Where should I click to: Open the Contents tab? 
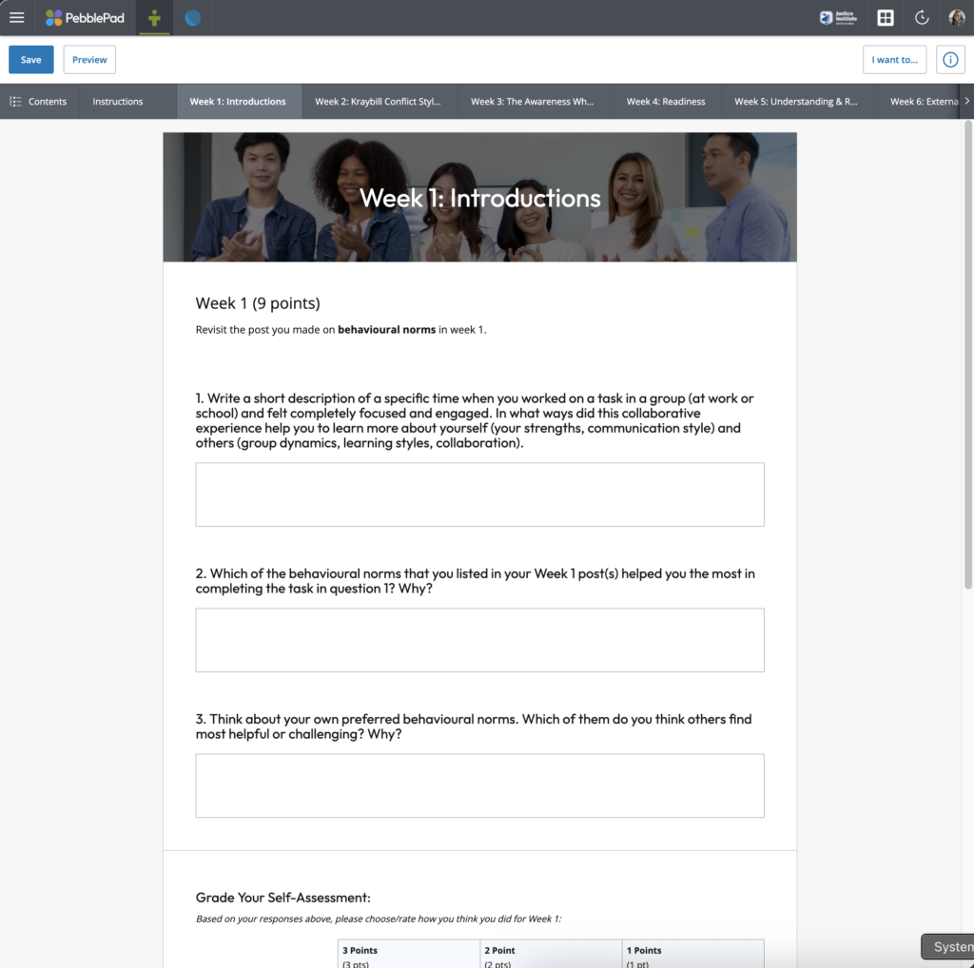[38, 101]
